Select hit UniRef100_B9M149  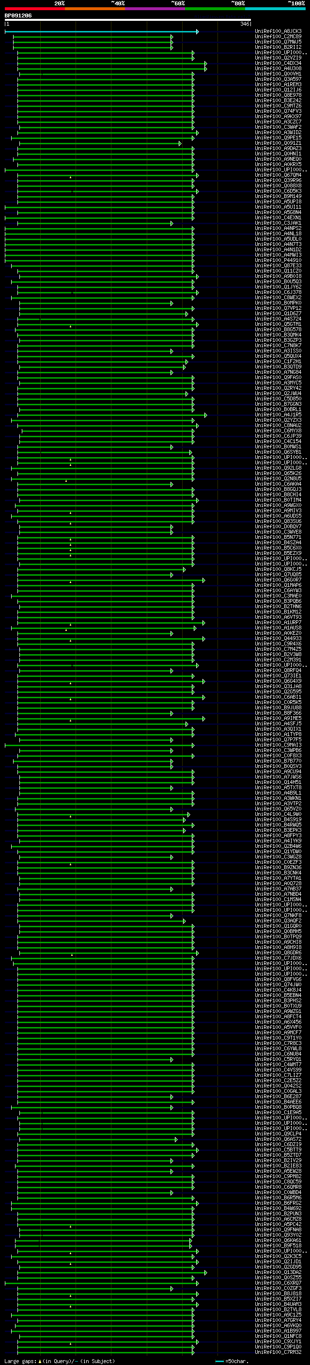click(278, 197)
